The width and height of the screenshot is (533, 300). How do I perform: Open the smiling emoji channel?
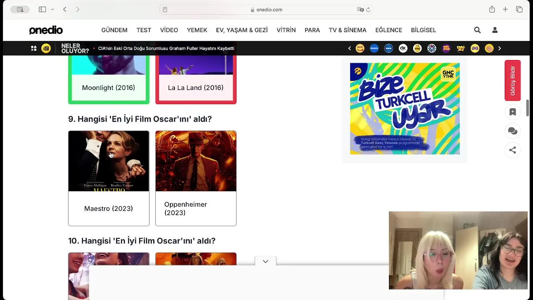point(360,48)
